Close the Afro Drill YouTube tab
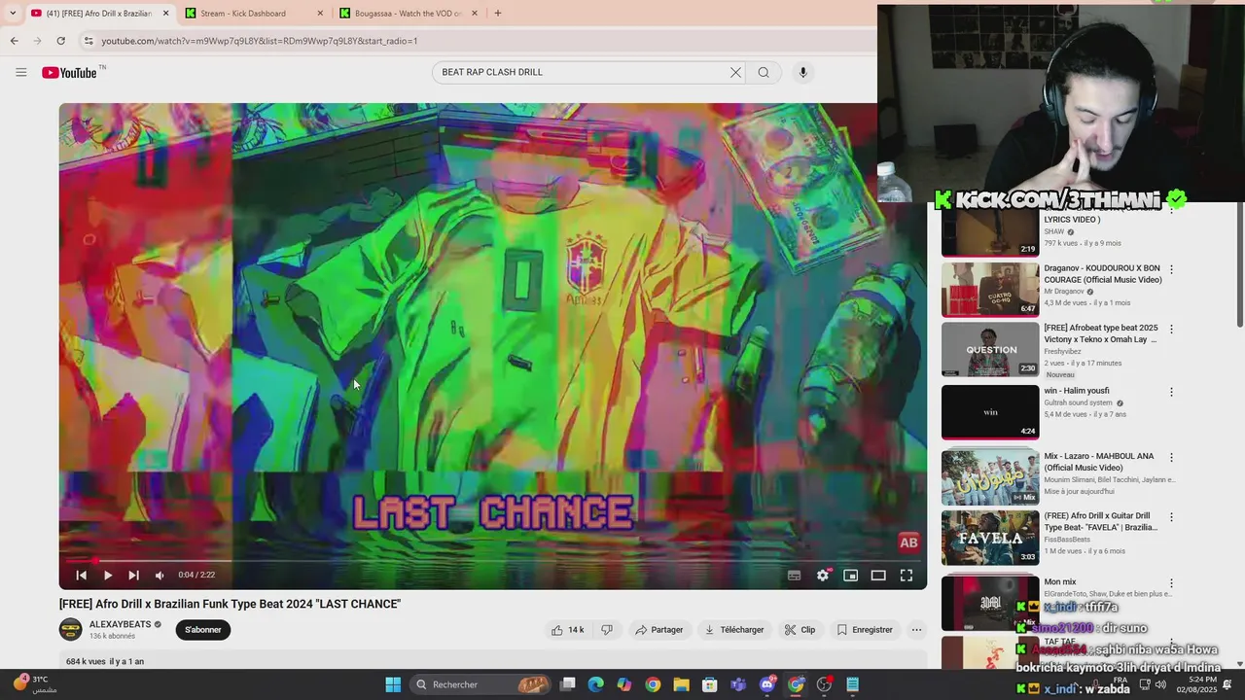Image resolution: width=1245 pixels, height=700 pixels. 165,14
